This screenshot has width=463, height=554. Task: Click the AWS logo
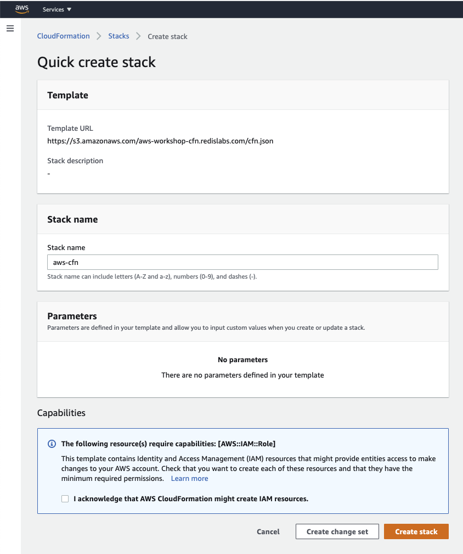22,9
